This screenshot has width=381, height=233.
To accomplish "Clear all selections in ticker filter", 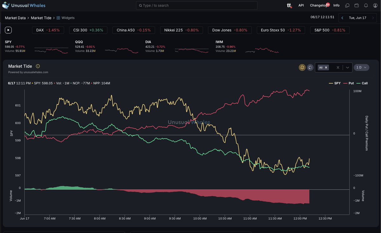I will 338,67.
